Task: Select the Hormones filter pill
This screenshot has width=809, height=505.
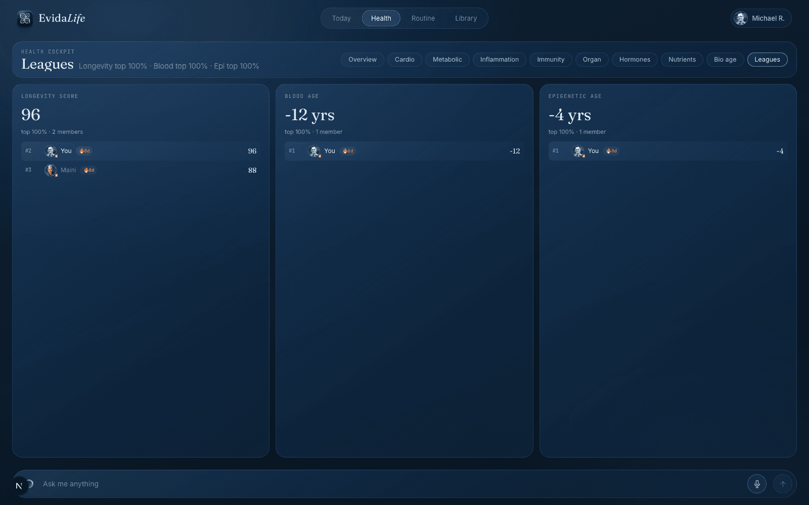Action: click(635, 60)
